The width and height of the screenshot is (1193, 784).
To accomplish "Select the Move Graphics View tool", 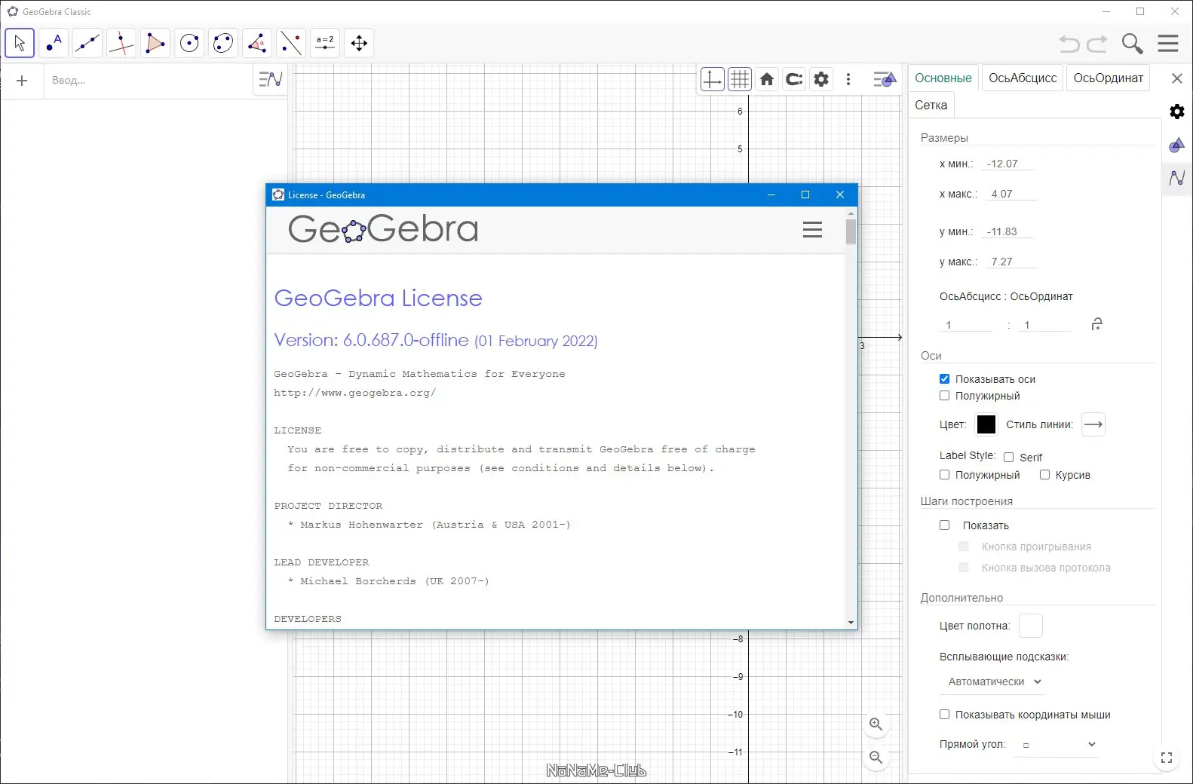I will pyautogui.click(x=359, y=43).
